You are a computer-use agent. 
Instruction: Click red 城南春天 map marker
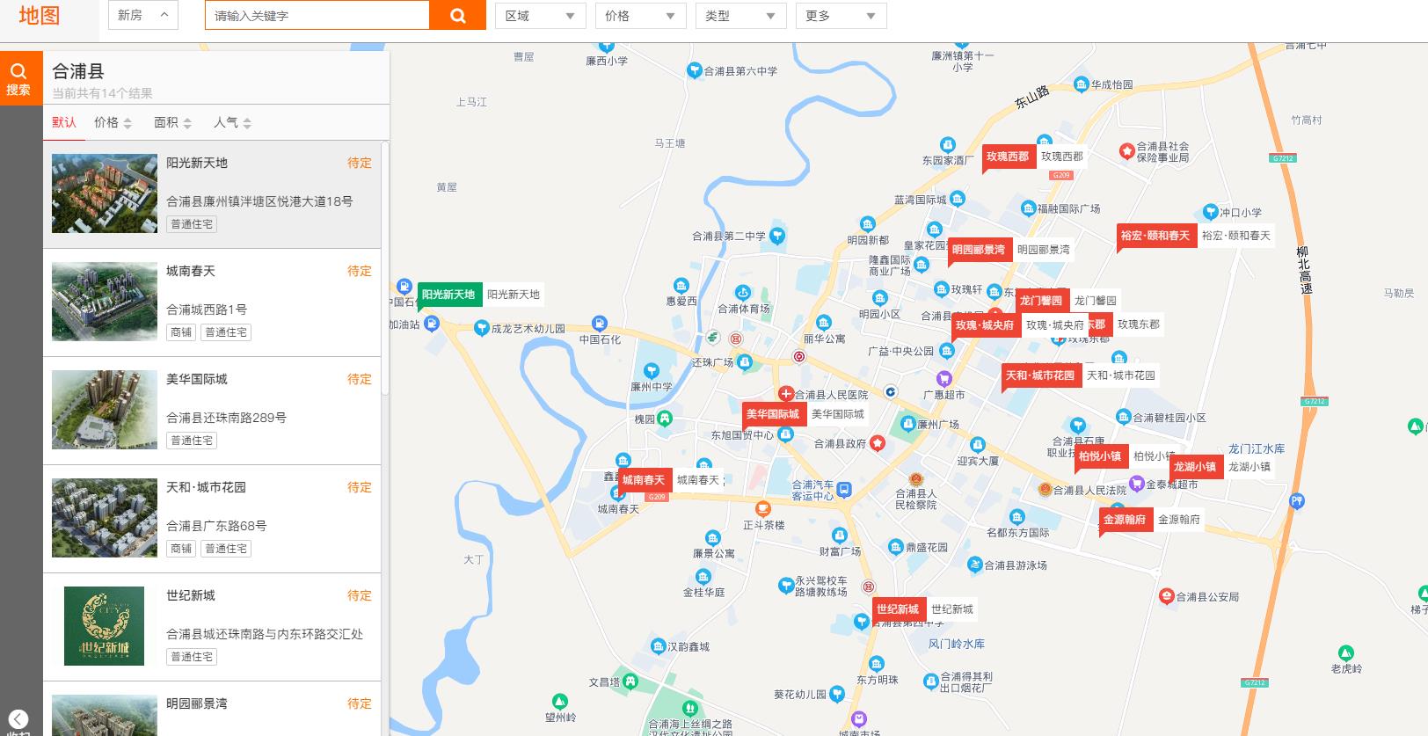pos(644,481)
